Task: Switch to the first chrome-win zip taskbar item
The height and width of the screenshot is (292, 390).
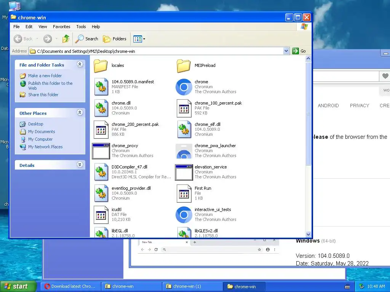Action: [x=131, y=286]
